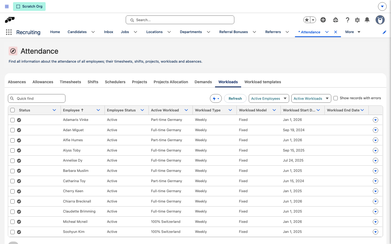Click the top-right circular dropdown icon
Screen dimensions: 391x244
(x=382, y=7)
